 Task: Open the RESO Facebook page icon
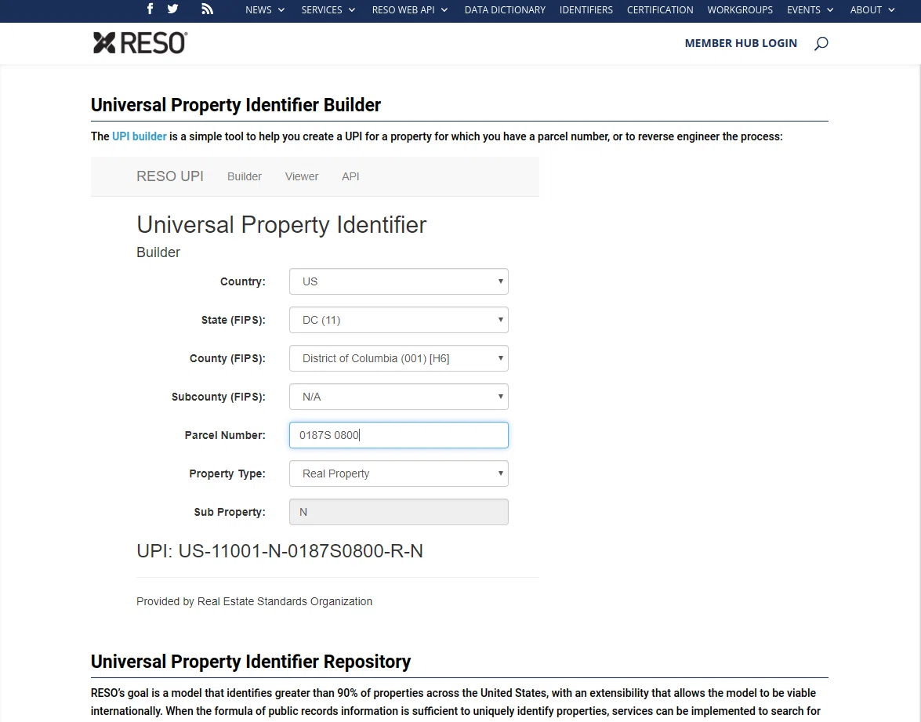point(150,9)
